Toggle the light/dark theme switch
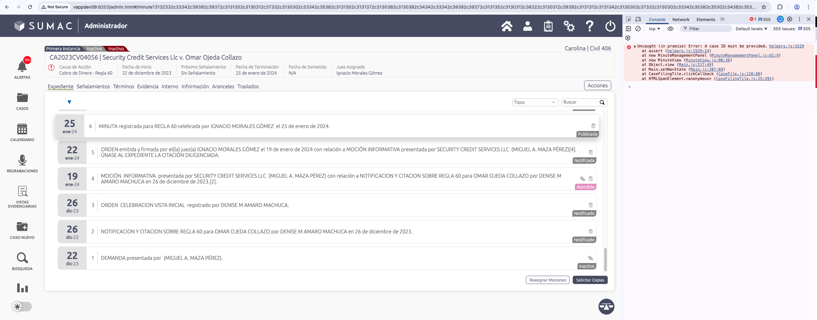 [x=22, y=307]
